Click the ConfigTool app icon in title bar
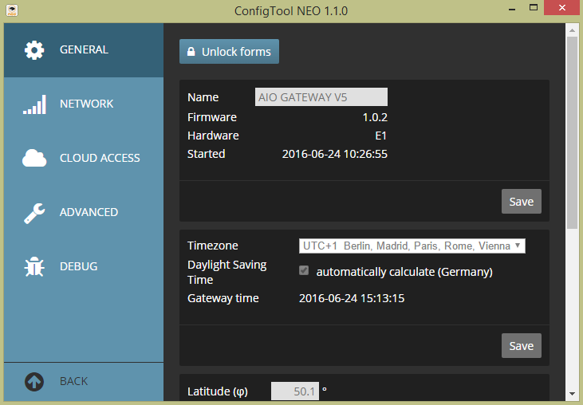This screenshot has width=583, height=405. (x=11, y=11)
